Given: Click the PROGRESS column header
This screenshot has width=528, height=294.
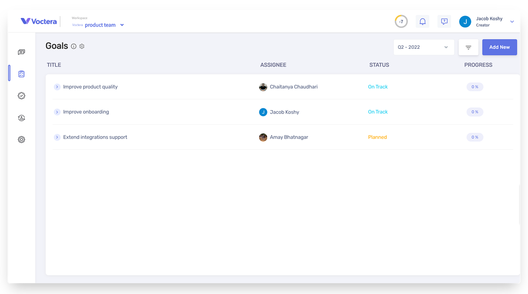Looking at the screenshot, I should pos(478,65).
